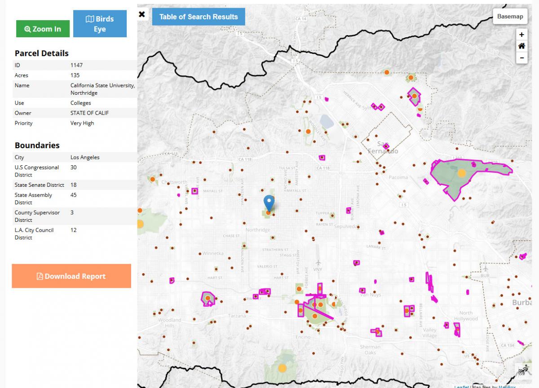Click the blue location pin over Northridge

coord(269,203)
